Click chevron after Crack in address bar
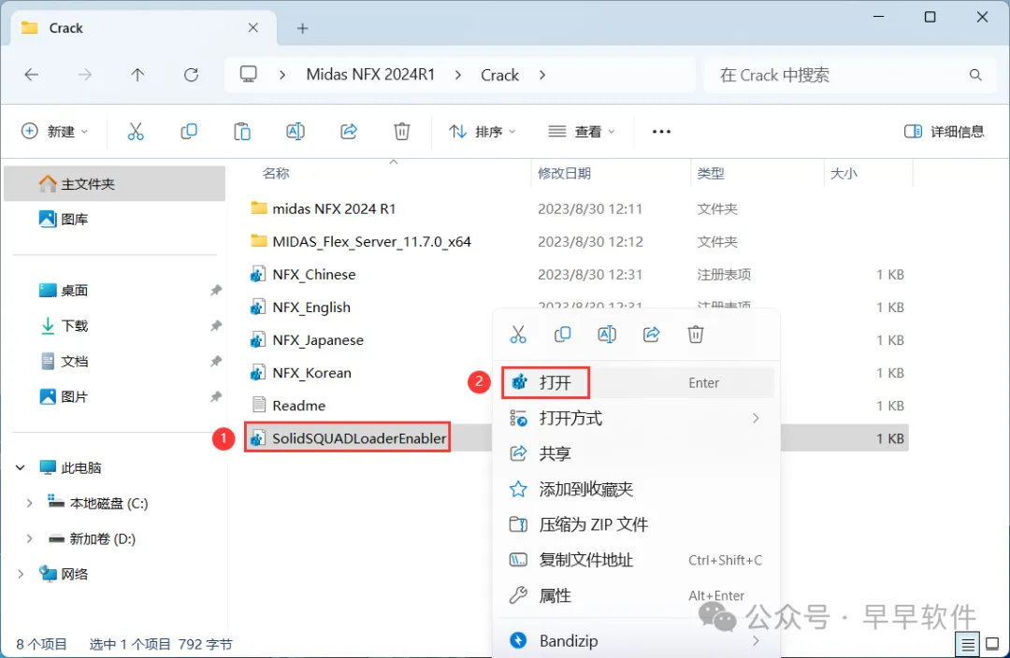Viewport: 1010px width, 658px height. pyautogui.click(x=542, y=75)
